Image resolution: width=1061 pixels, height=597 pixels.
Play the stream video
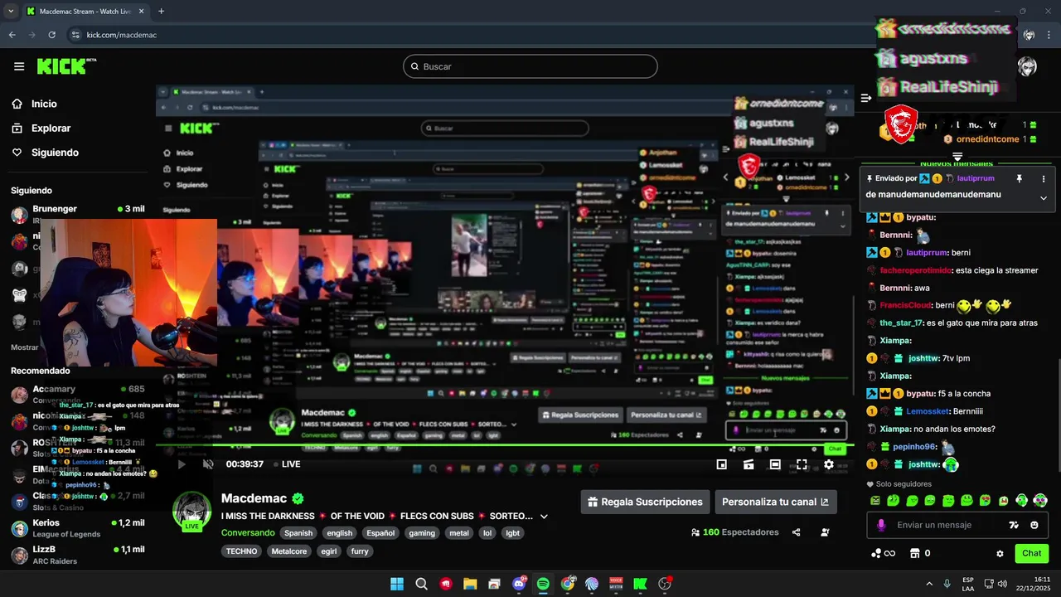[182, 464]
